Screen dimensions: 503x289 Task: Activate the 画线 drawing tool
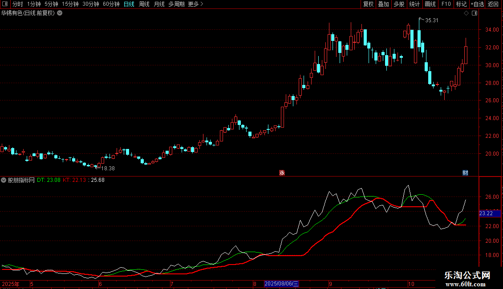tap(430, 4)
